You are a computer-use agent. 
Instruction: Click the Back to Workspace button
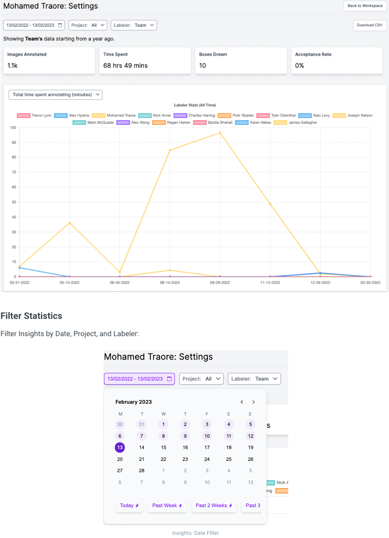click(x=365, y=6)
